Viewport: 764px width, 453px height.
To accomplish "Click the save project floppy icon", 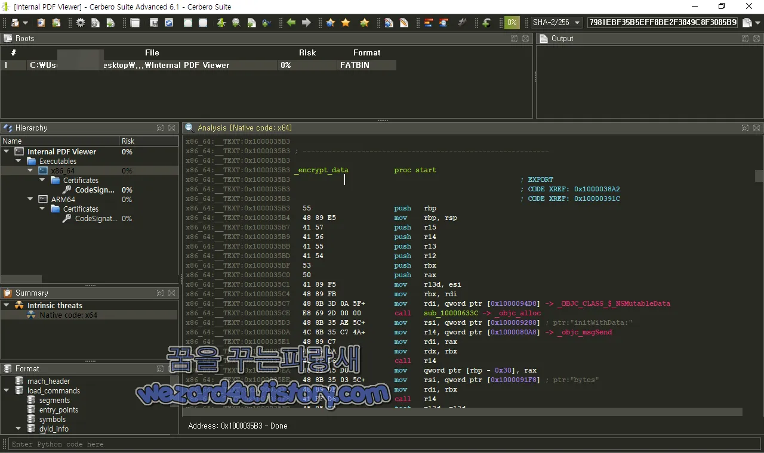I will pos(154,23).
